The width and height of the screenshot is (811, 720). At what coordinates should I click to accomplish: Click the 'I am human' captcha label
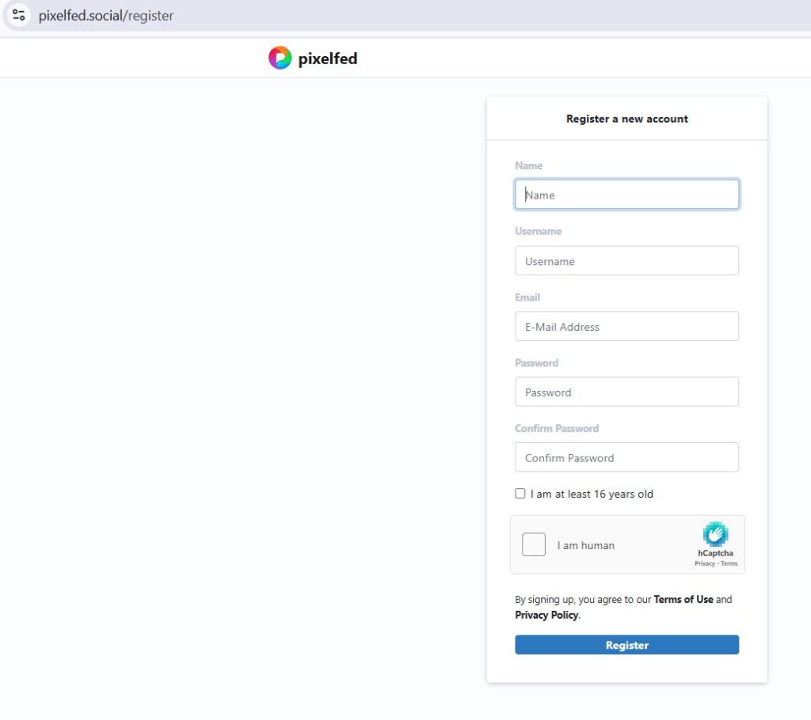tap(585, 545)
